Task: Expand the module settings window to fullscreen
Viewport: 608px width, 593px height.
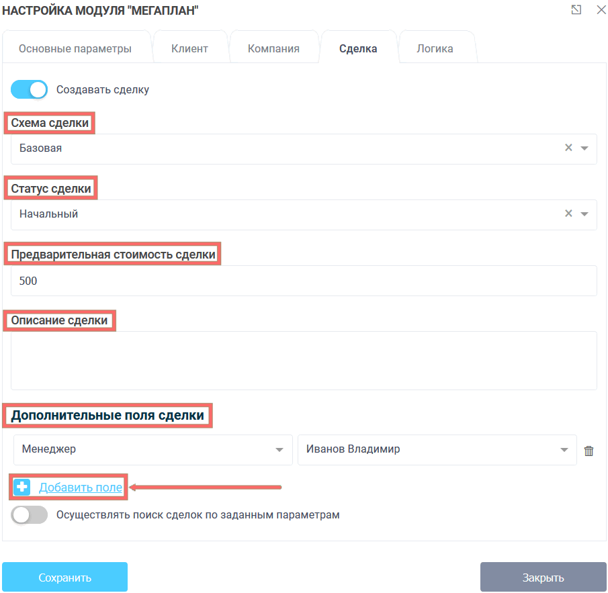Action: (x=576, y=9)
